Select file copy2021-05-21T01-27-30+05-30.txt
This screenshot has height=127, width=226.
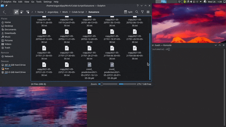(67, 53)
